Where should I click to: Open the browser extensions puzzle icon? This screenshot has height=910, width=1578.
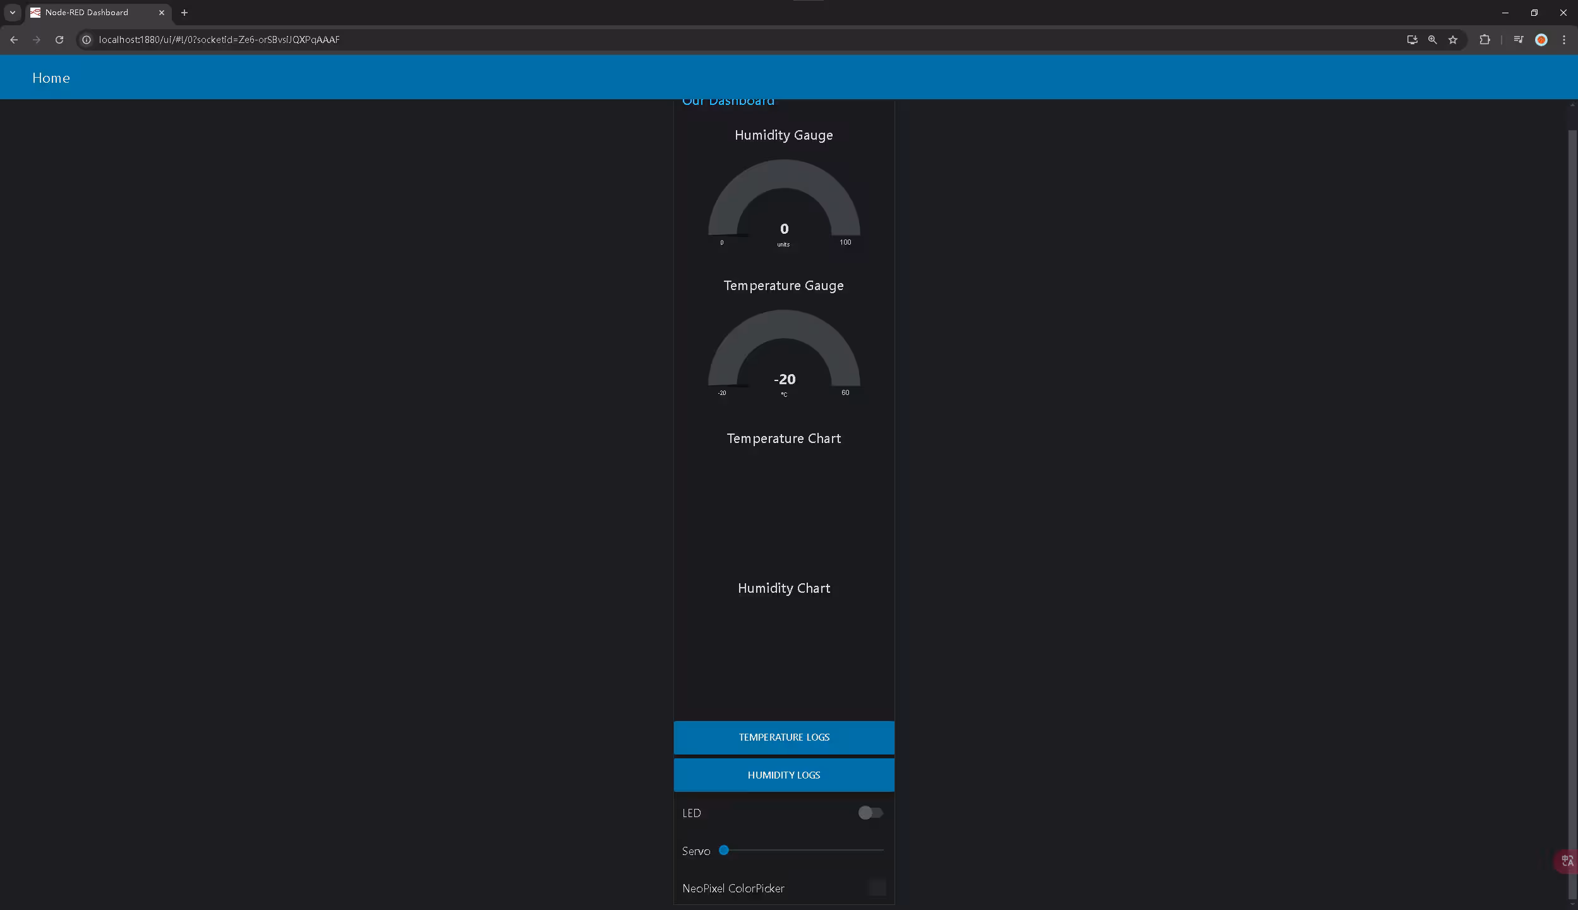(x=1485, y=40)
